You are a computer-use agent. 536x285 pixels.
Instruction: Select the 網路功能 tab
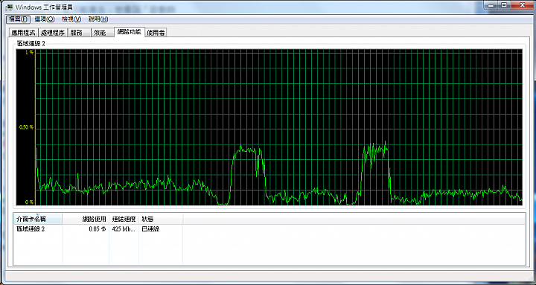pos(129,32)
